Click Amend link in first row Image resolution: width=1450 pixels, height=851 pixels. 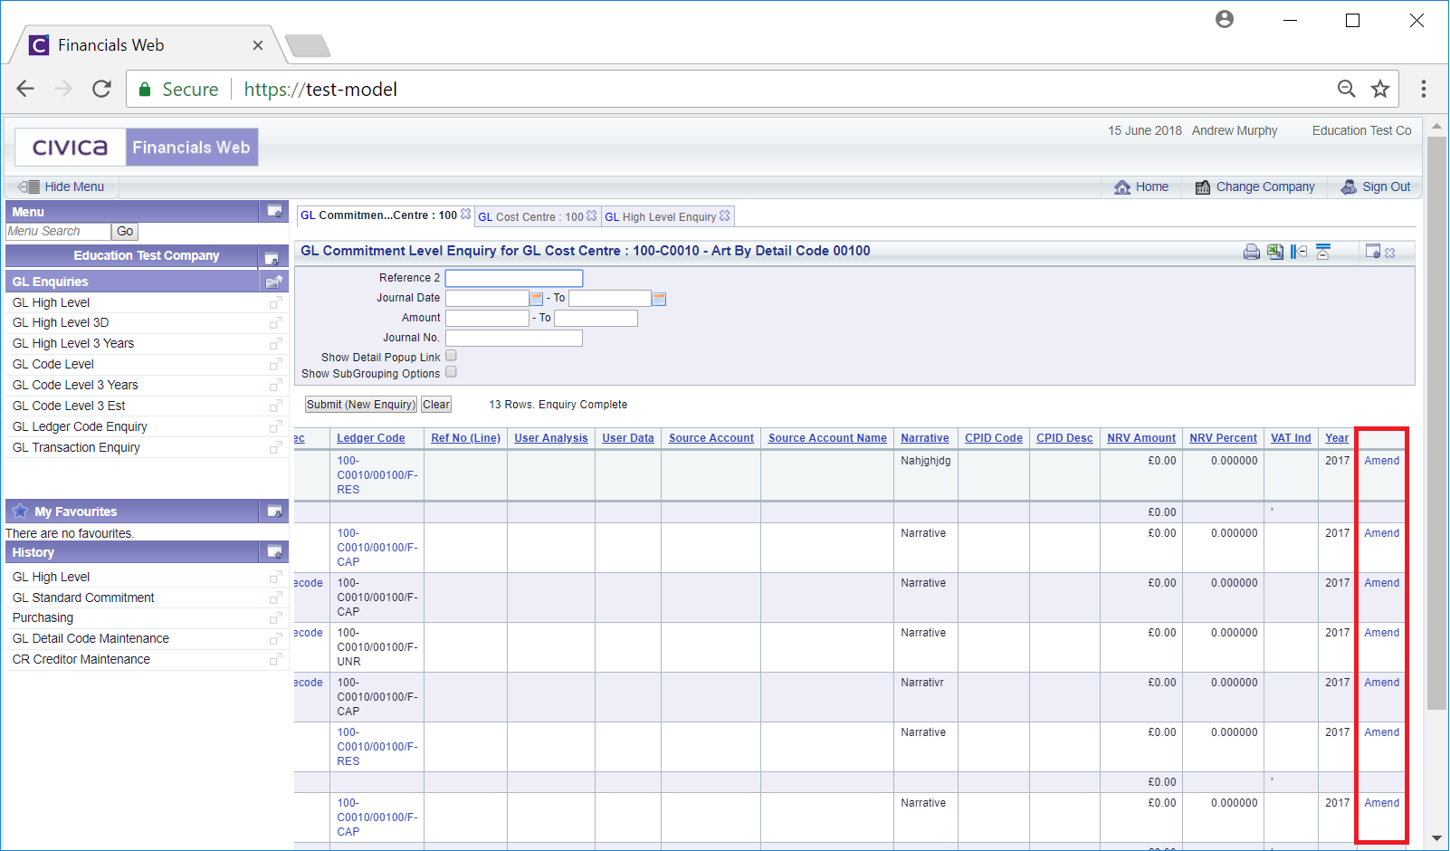click(1381, 461)
